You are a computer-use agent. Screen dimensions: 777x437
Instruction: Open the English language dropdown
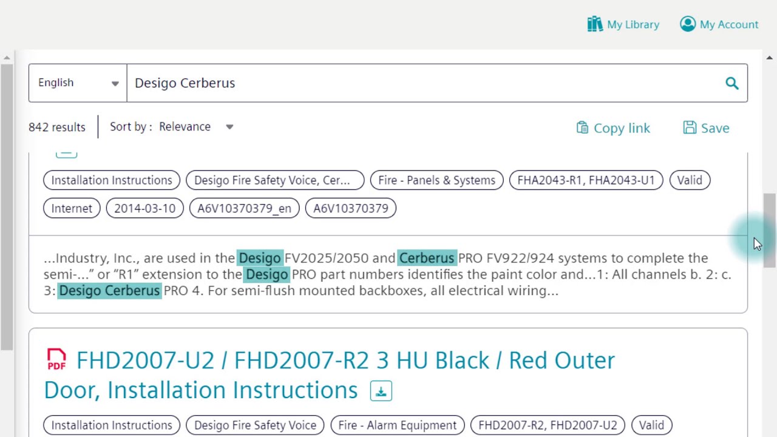(x=78, y=83)
